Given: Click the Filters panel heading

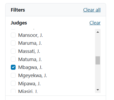Looking at the screenshot, I should [18, 10].
